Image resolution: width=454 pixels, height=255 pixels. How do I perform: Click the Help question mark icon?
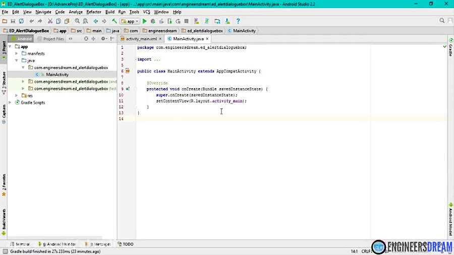click(x=238, y=21)
